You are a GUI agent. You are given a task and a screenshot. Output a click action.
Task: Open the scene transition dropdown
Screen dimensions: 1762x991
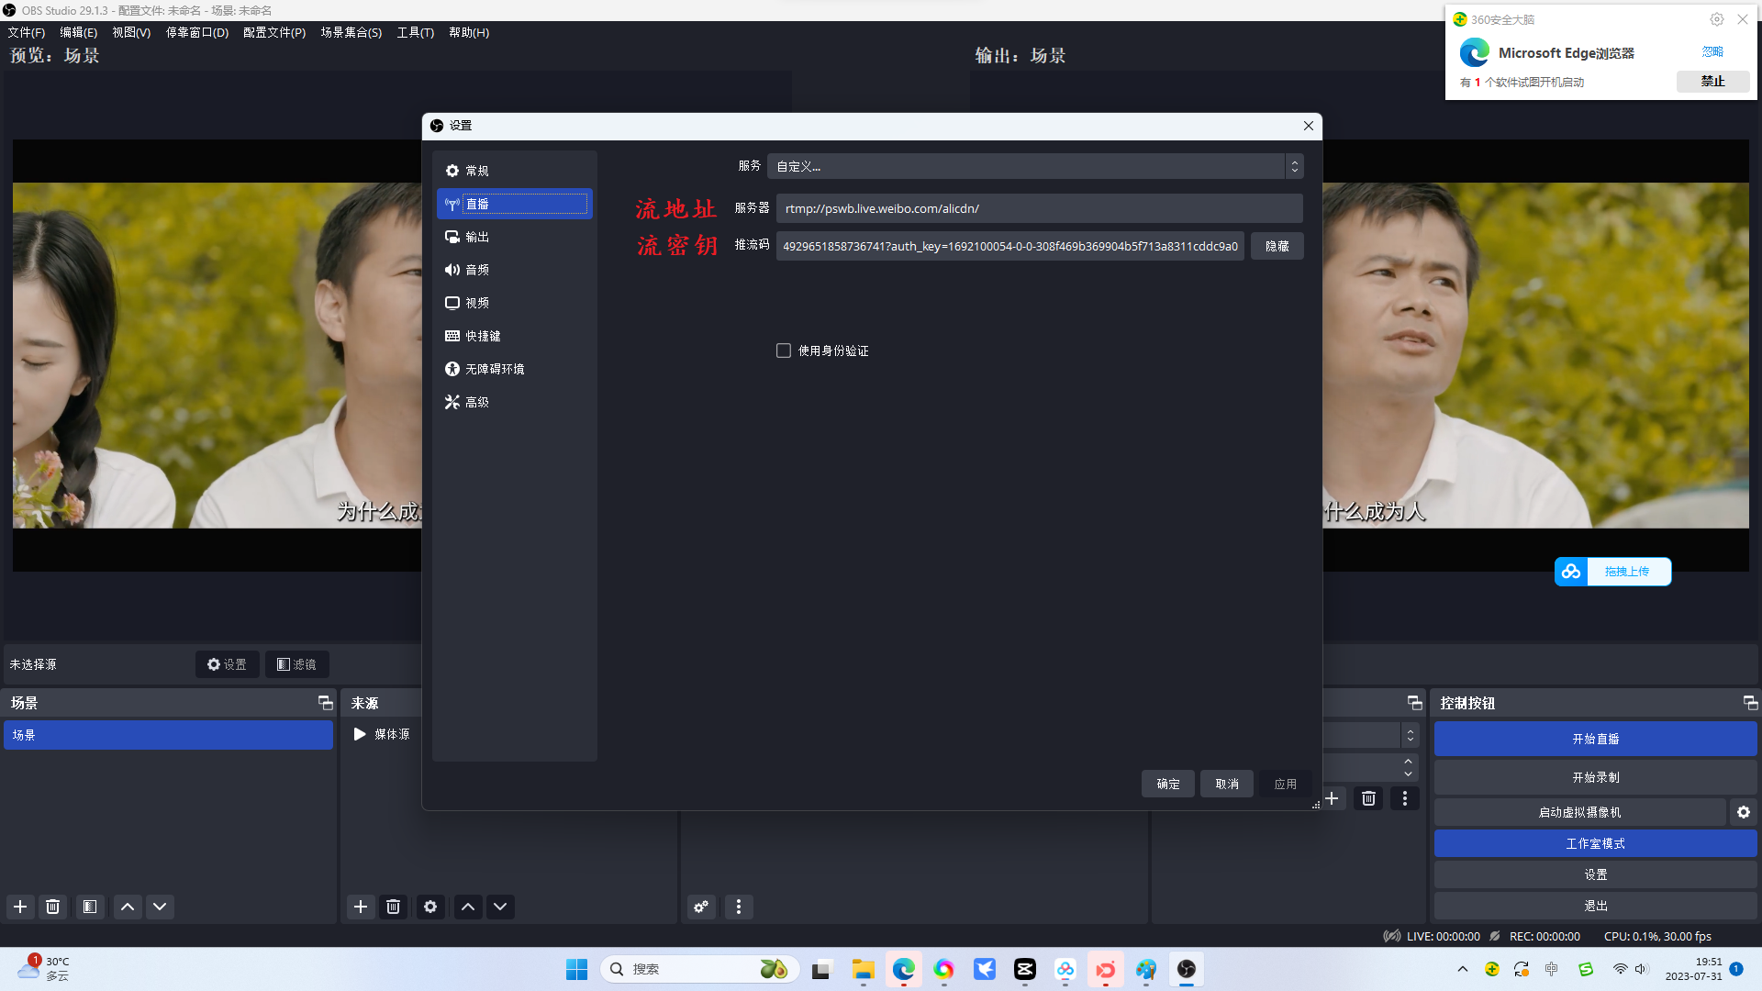tap(1367, 734)
